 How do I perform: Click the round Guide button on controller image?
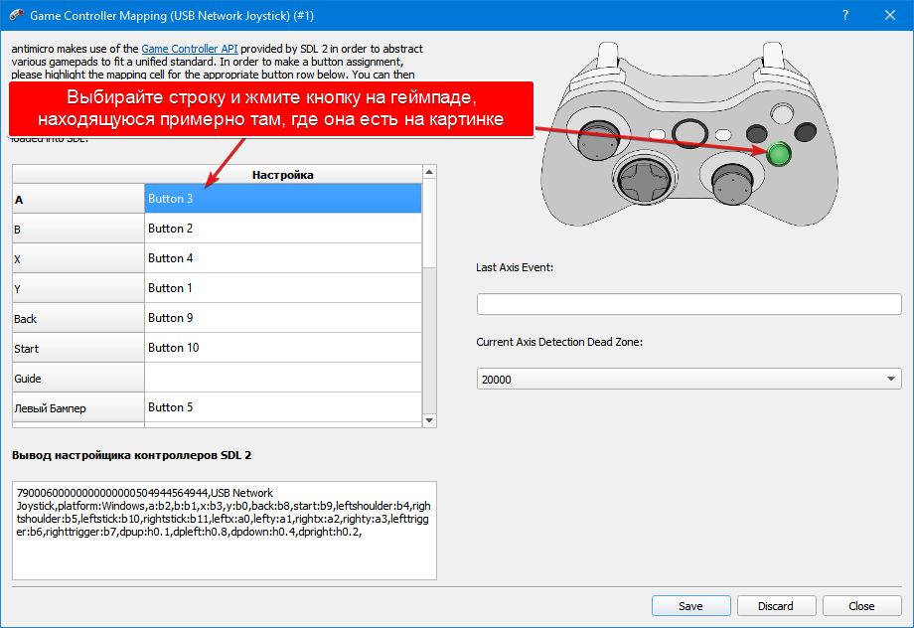point(687,131)
